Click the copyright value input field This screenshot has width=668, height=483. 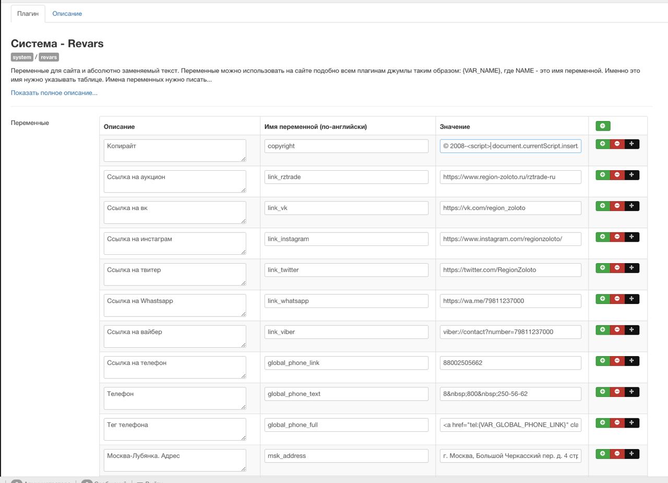point(510,146)
